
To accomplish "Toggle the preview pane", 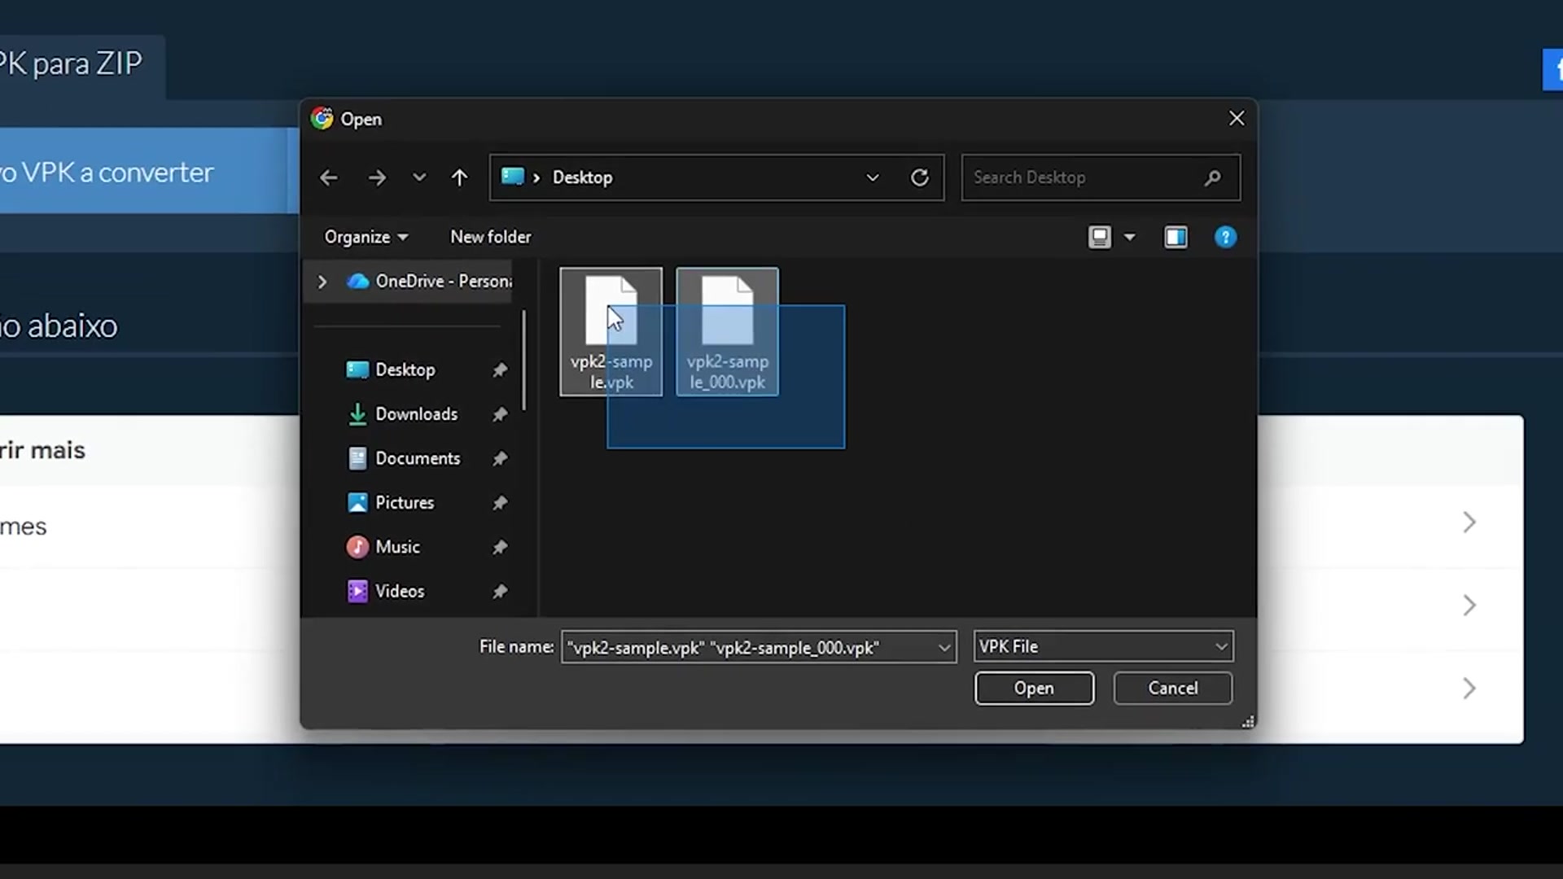I will tap(1176, 237).
